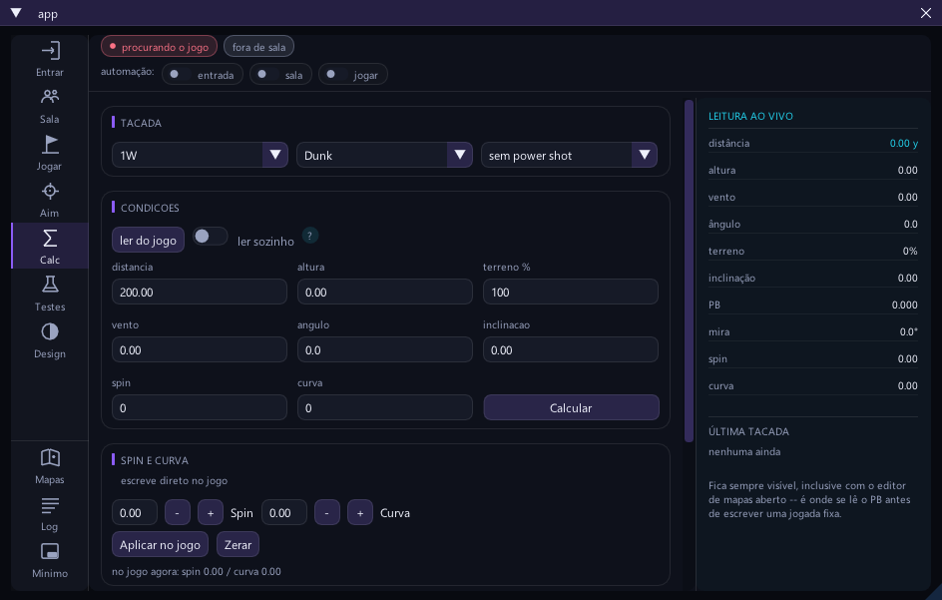This screenshot has width=942, height=600.
Task: Close the app window
Action: (926, 13)
